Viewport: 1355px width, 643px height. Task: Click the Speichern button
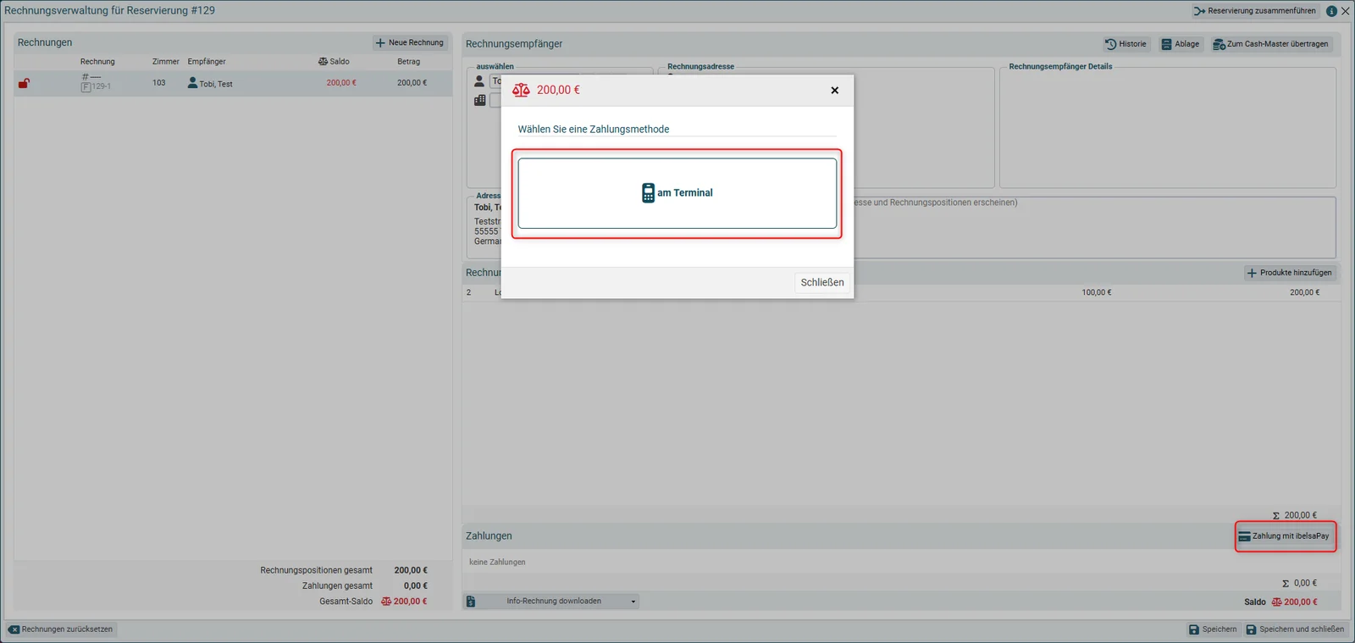(x=1213, y=629)
